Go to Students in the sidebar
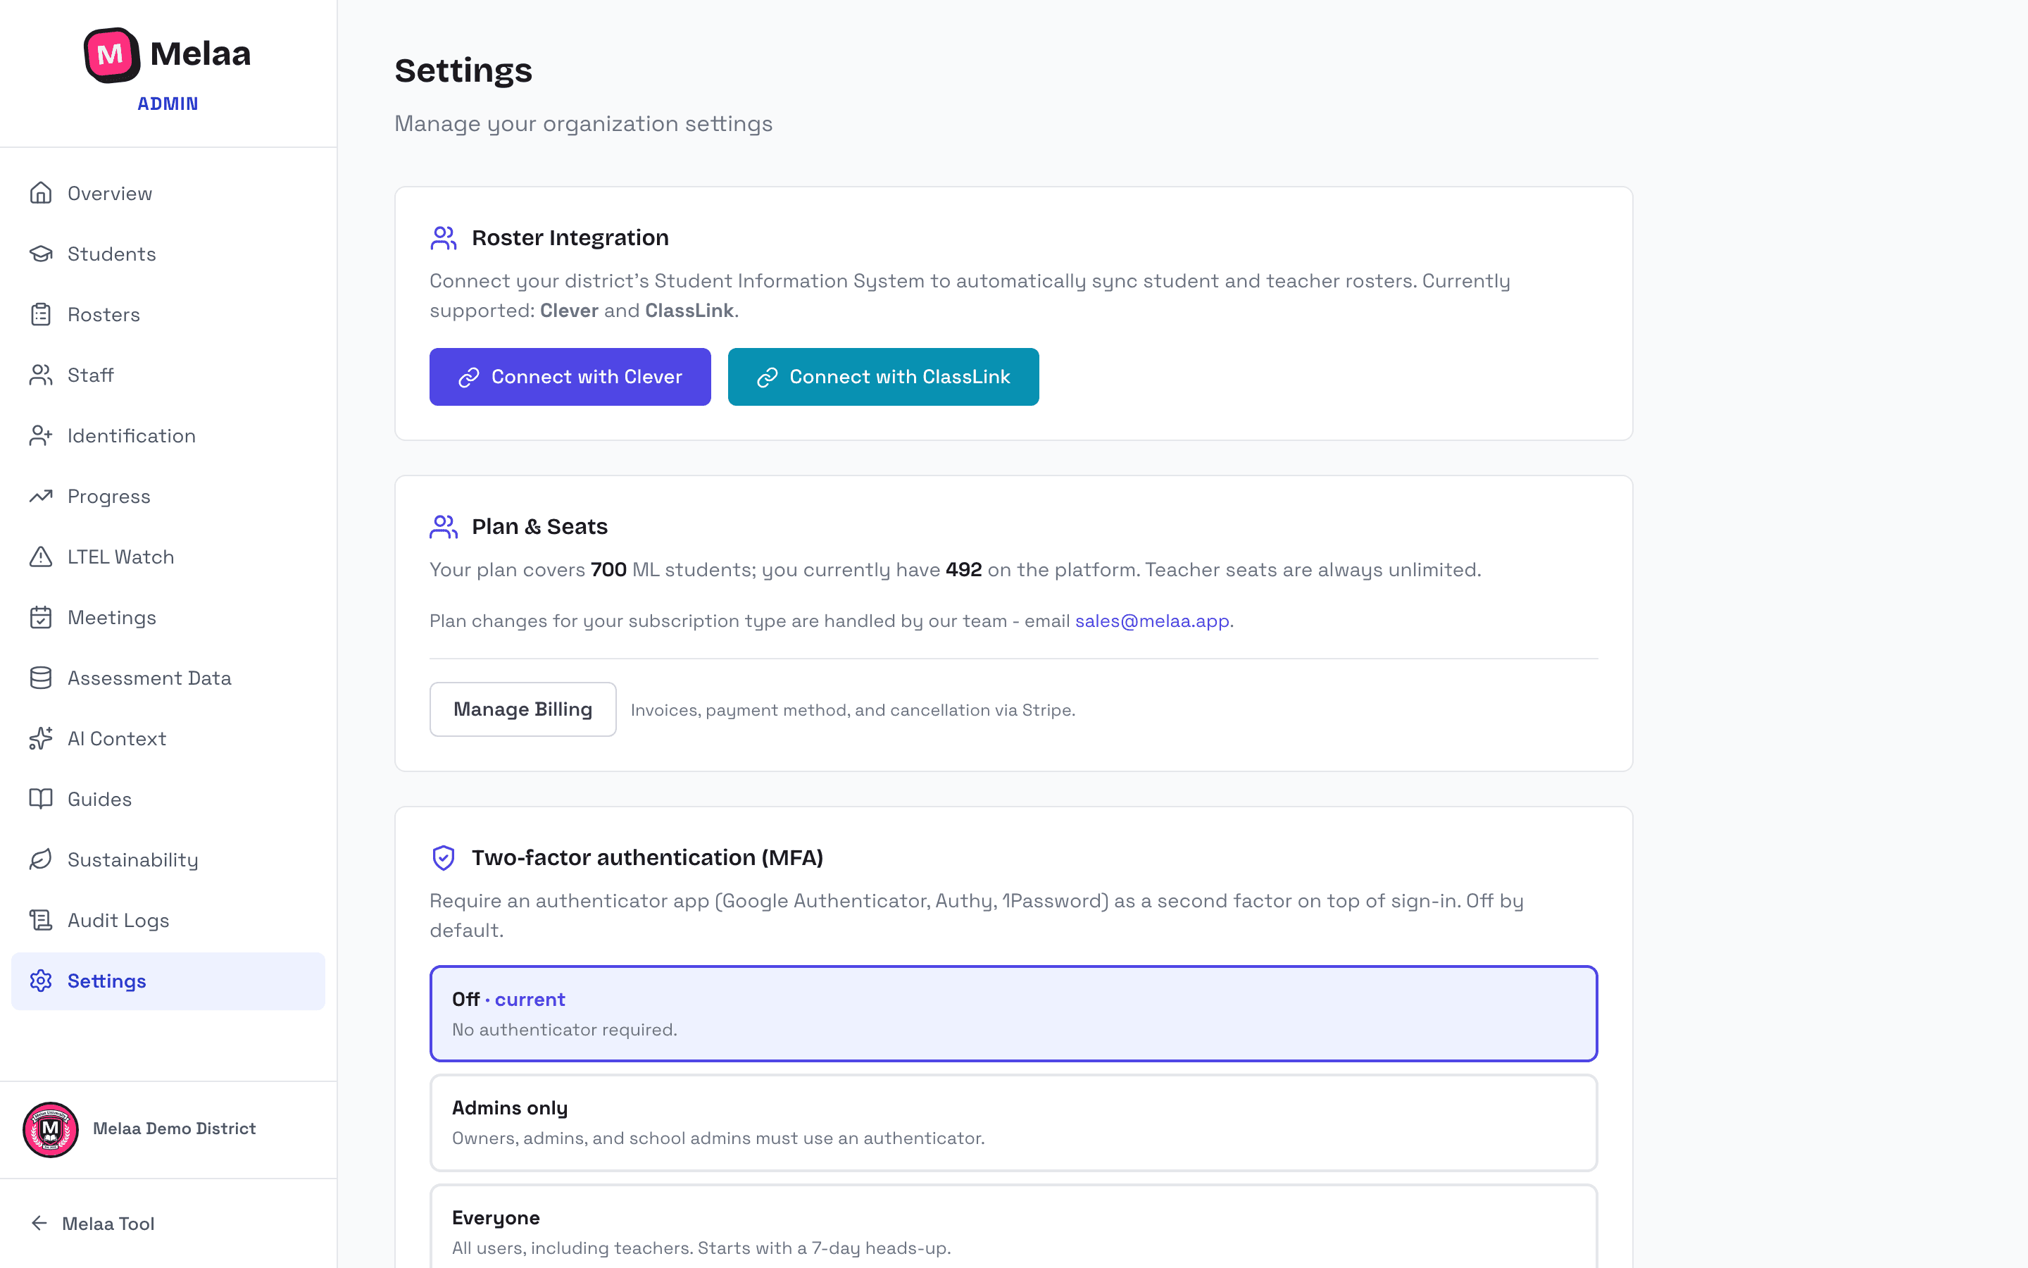Viewport: 2028px width, 1268px height. 168,254
